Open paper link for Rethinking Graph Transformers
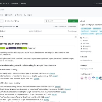 click(x=52, y=73)
